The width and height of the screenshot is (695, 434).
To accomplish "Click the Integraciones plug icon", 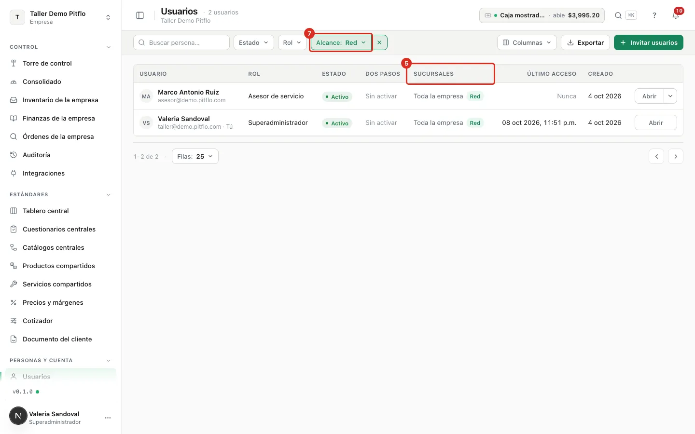I will 14,173.
